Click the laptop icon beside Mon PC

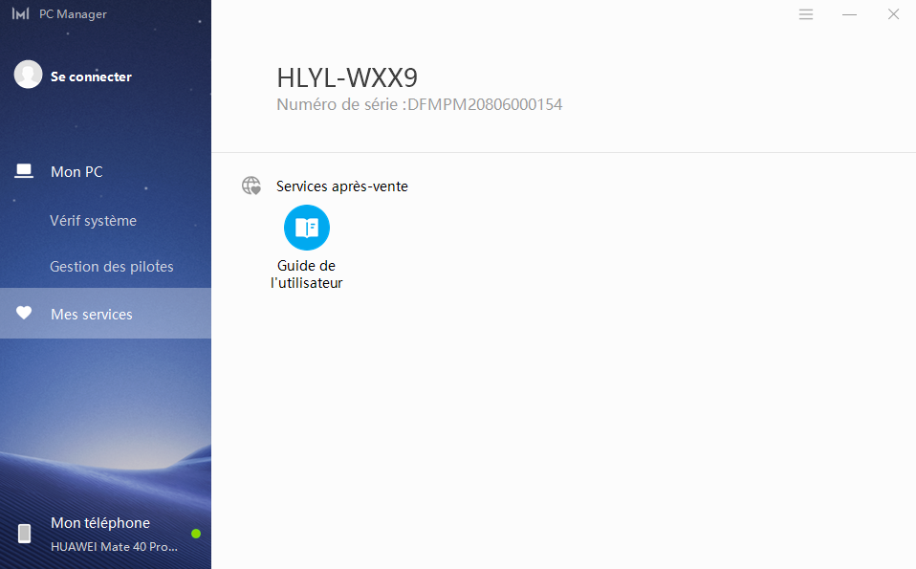(x=24, y=172)
